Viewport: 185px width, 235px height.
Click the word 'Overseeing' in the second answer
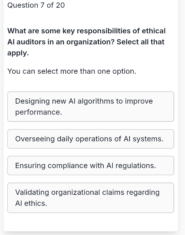coord(35,139)
